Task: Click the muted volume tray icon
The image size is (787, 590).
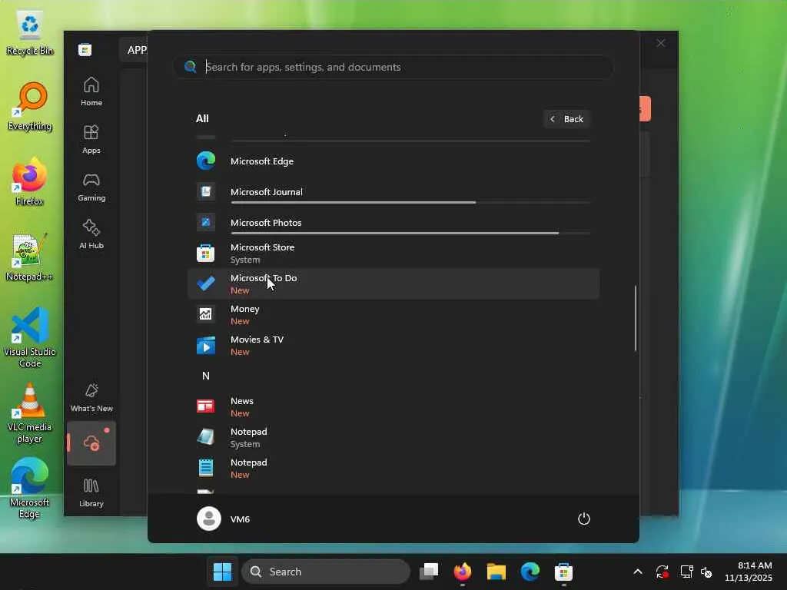Action: point(706,572)
